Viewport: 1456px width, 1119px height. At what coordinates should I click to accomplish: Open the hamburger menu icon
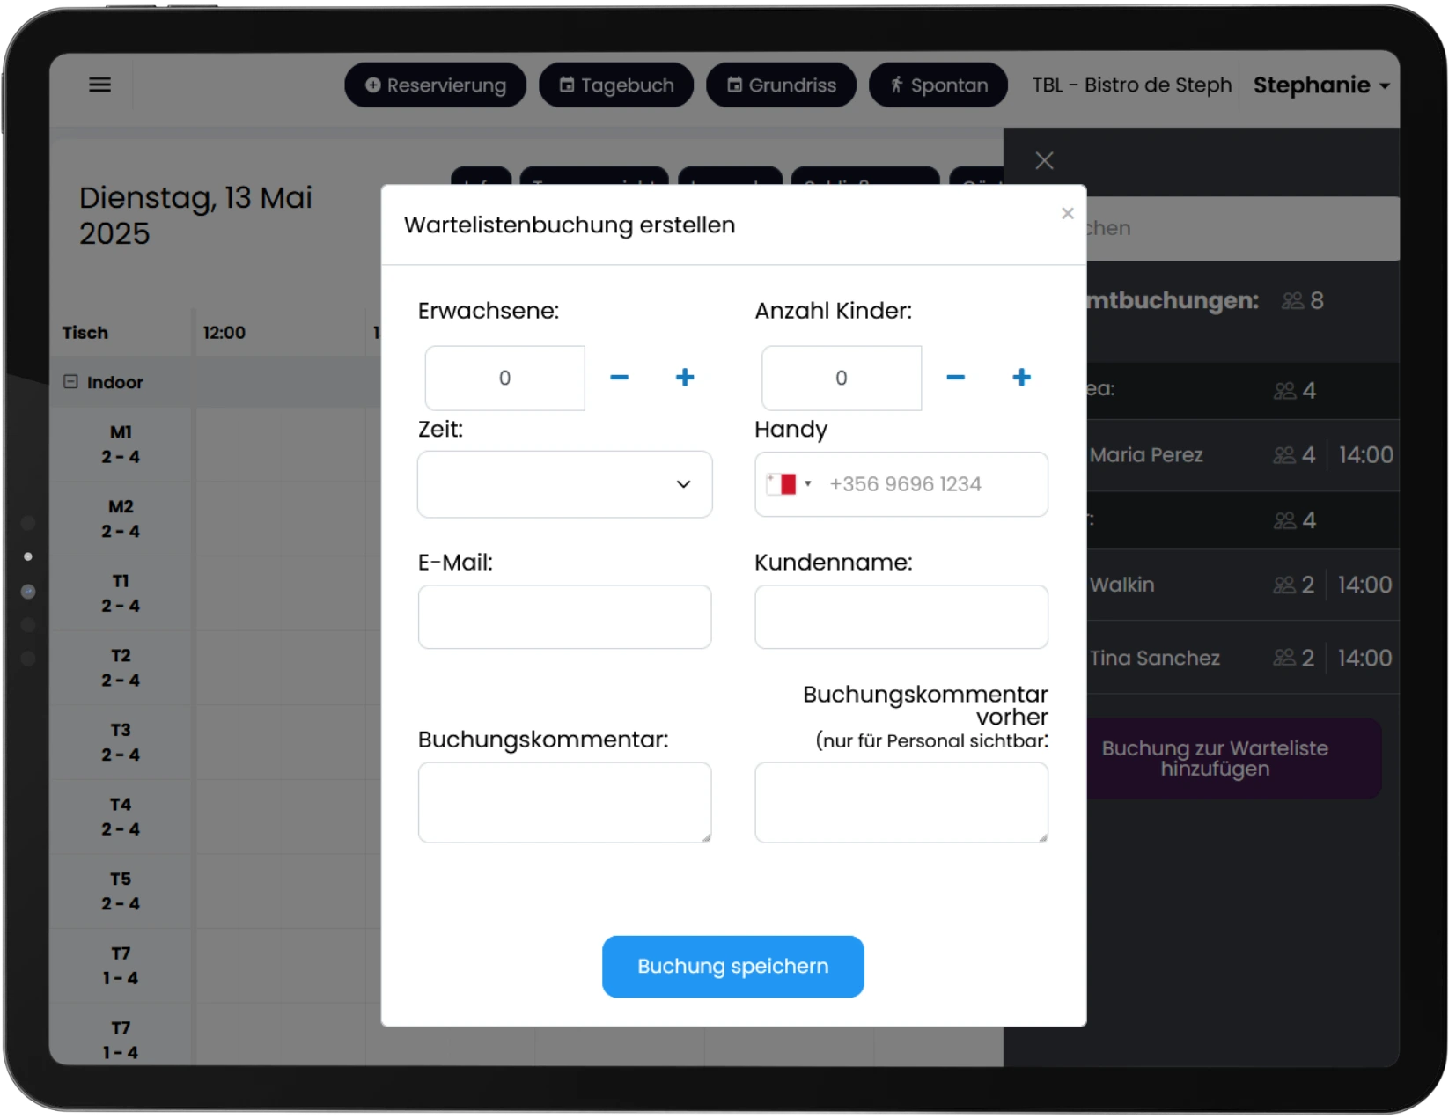[x=99, y=85]
